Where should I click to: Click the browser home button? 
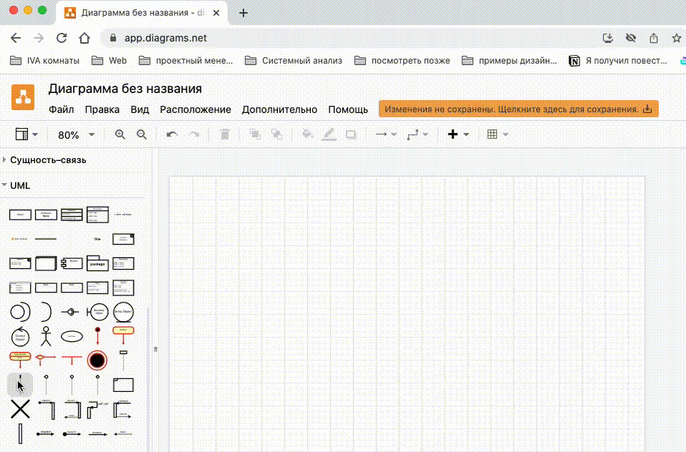84,38
